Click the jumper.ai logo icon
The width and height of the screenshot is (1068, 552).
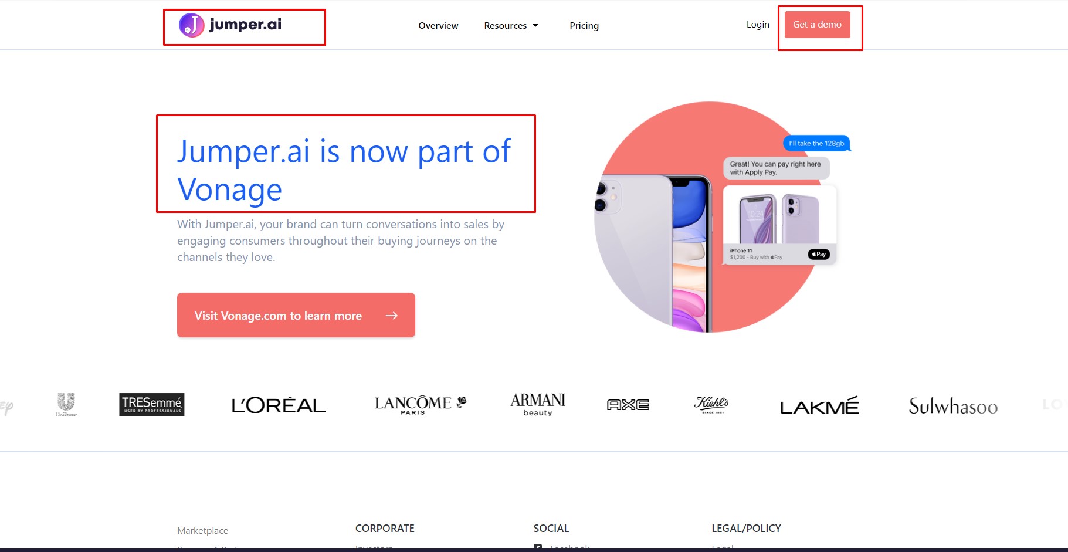click(x=192, y=25)
